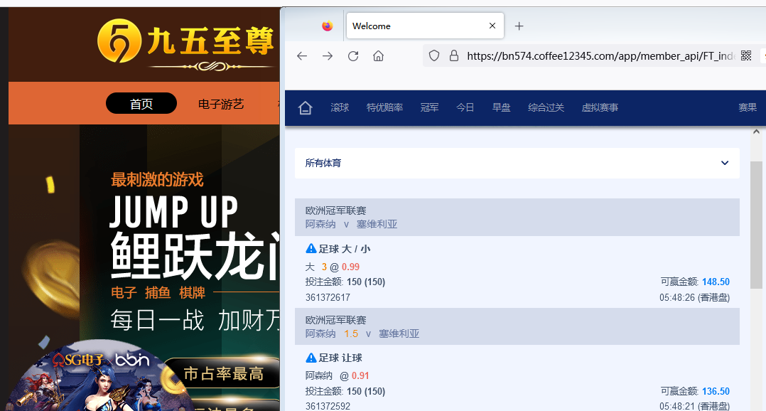Click the 首页 button on the orange bar
The width and height of the screenshot is (766, 411).
[141, 104]
